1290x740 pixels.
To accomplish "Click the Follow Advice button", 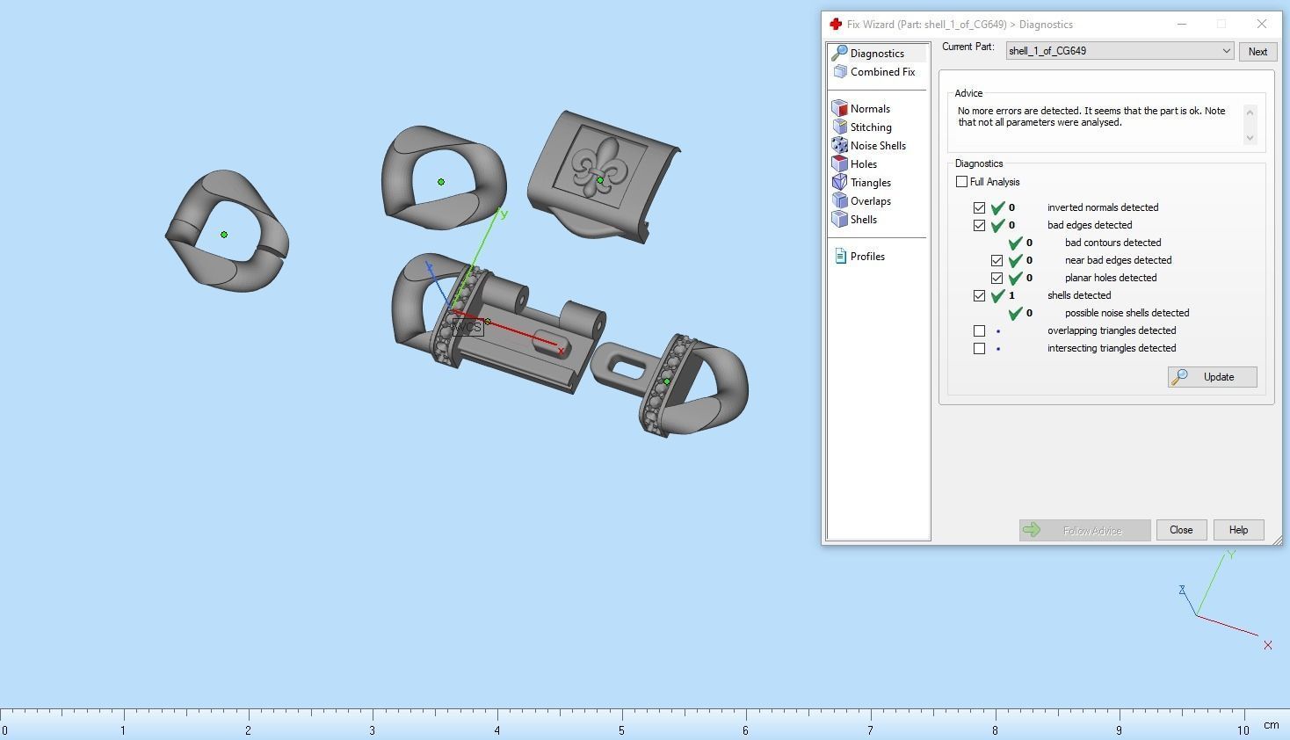I will click(x=1084, y=530).
